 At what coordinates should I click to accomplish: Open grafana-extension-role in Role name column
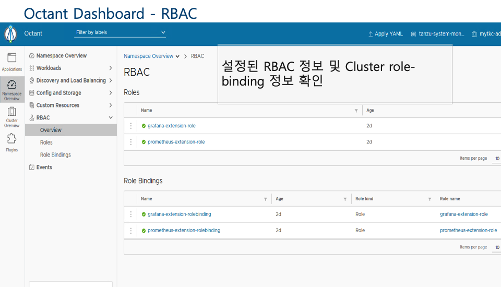point(463,214)
